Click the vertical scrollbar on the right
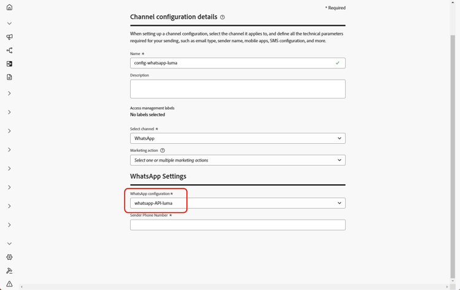 tap(453, 155)
